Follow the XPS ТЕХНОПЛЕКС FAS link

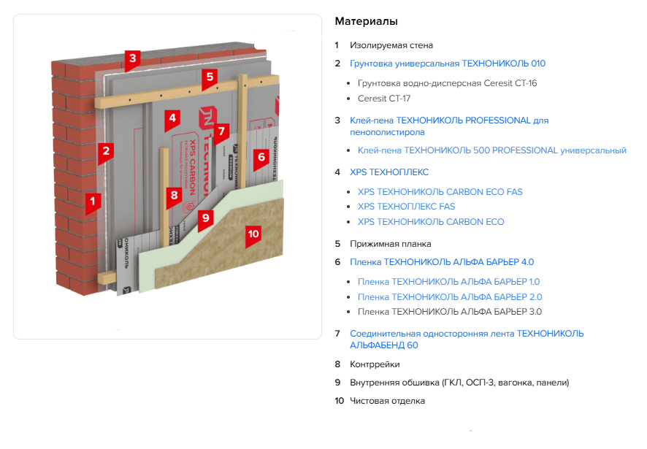[x=406, y=207]
